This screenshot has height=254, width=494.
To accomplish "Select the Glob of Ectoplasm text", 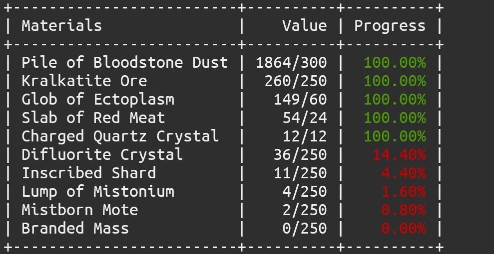I will click(x=97, y=100).
